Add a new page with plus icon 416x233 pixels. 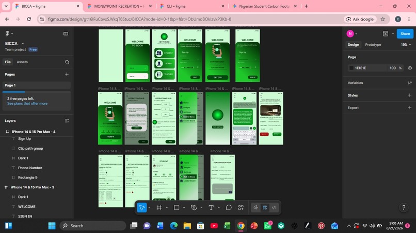[x=67, y=74]
